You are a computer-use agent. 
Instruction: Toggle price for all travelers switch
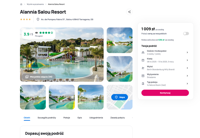186,34
